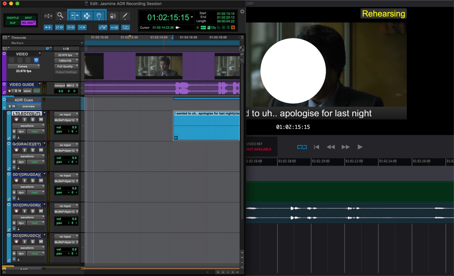Open the 1280x720 resolution dropdown
This screenshot has width=454, height=276.
(66, 61)
